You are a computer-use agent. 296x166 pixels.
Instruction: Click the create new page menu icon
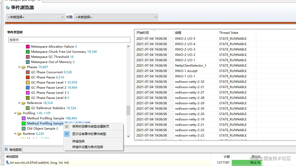(x=67, y=127)
